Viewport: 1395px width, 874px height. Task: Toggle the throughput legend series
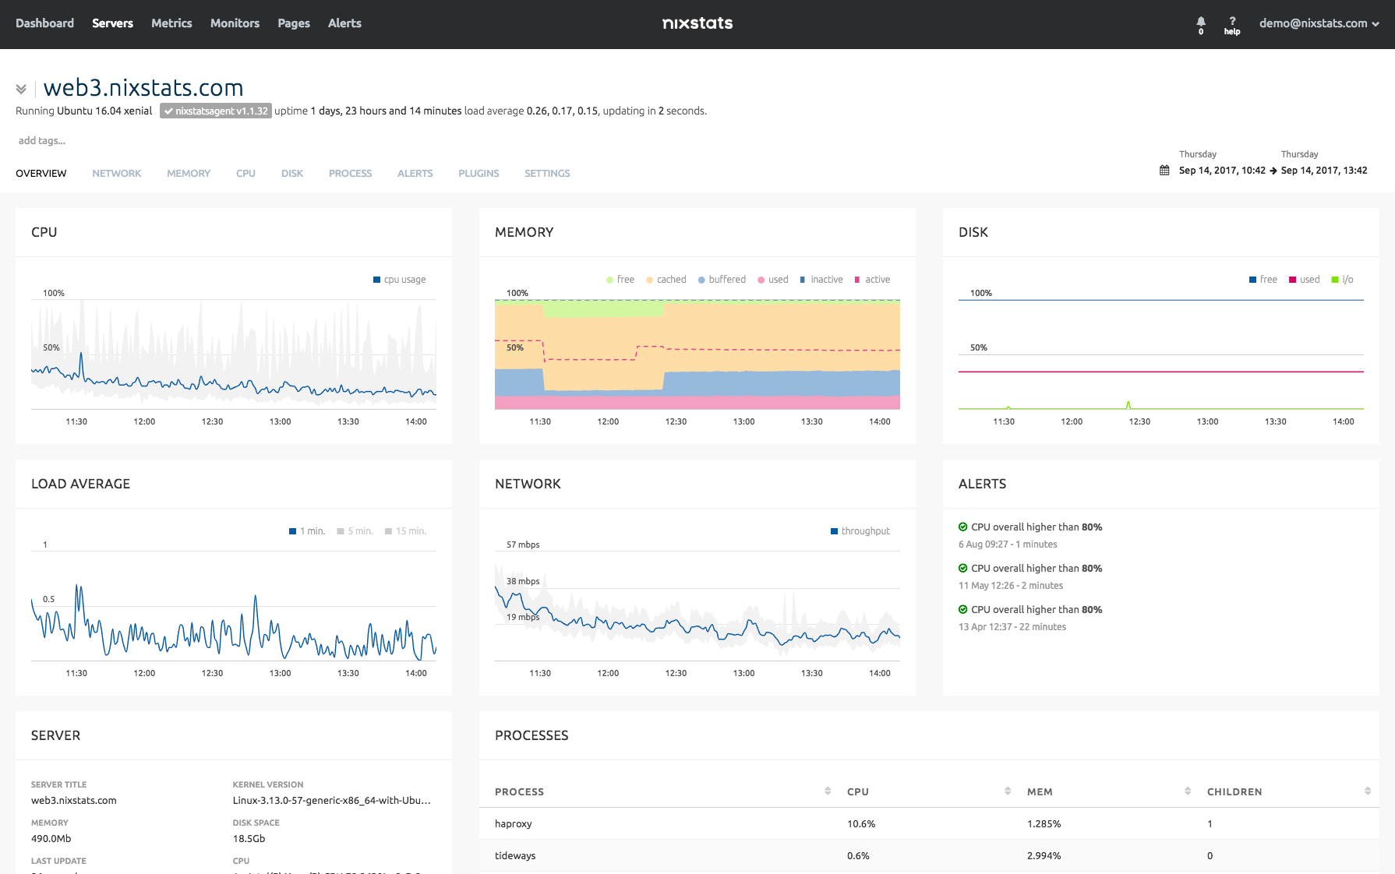coord(860,531)
